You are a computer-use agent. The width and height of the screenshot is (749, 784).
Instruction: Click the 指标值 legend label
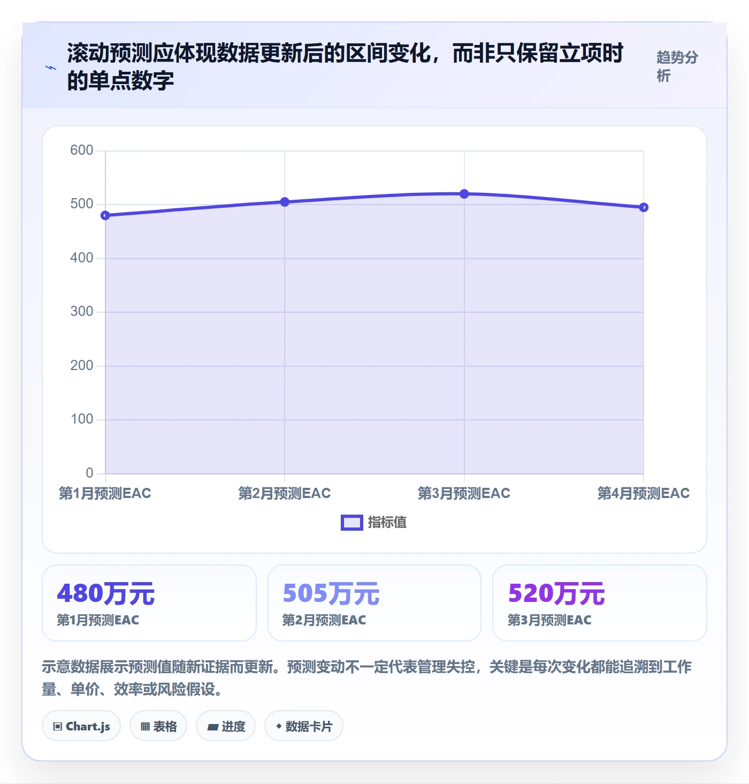pyautogui.click(x=387, y=523)
